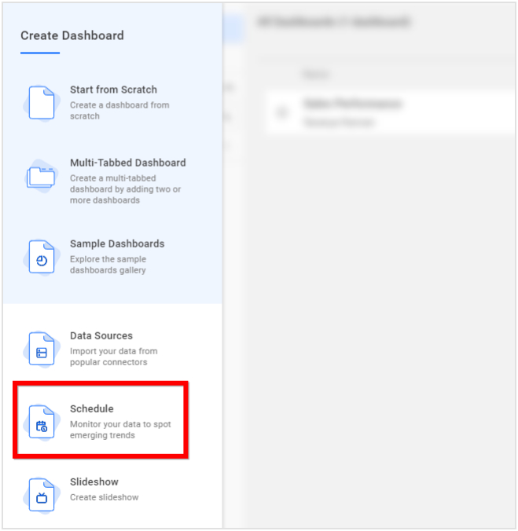Click the 'Create slideshow' description text

click(x=105, y=497)
